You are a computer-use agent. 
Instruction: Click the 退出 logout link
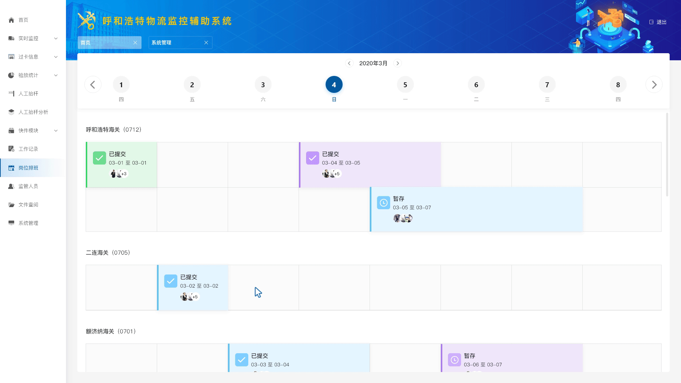coord(658,22)
